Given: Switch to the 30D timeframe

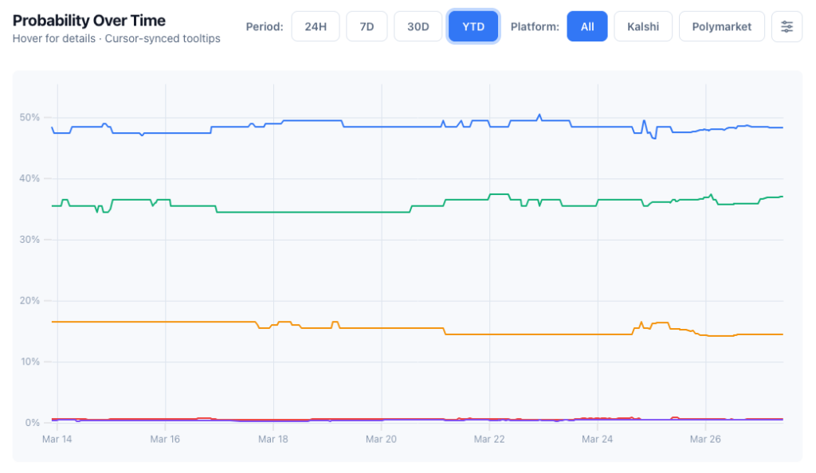Looking at the screenshot, I should (418, 26).
